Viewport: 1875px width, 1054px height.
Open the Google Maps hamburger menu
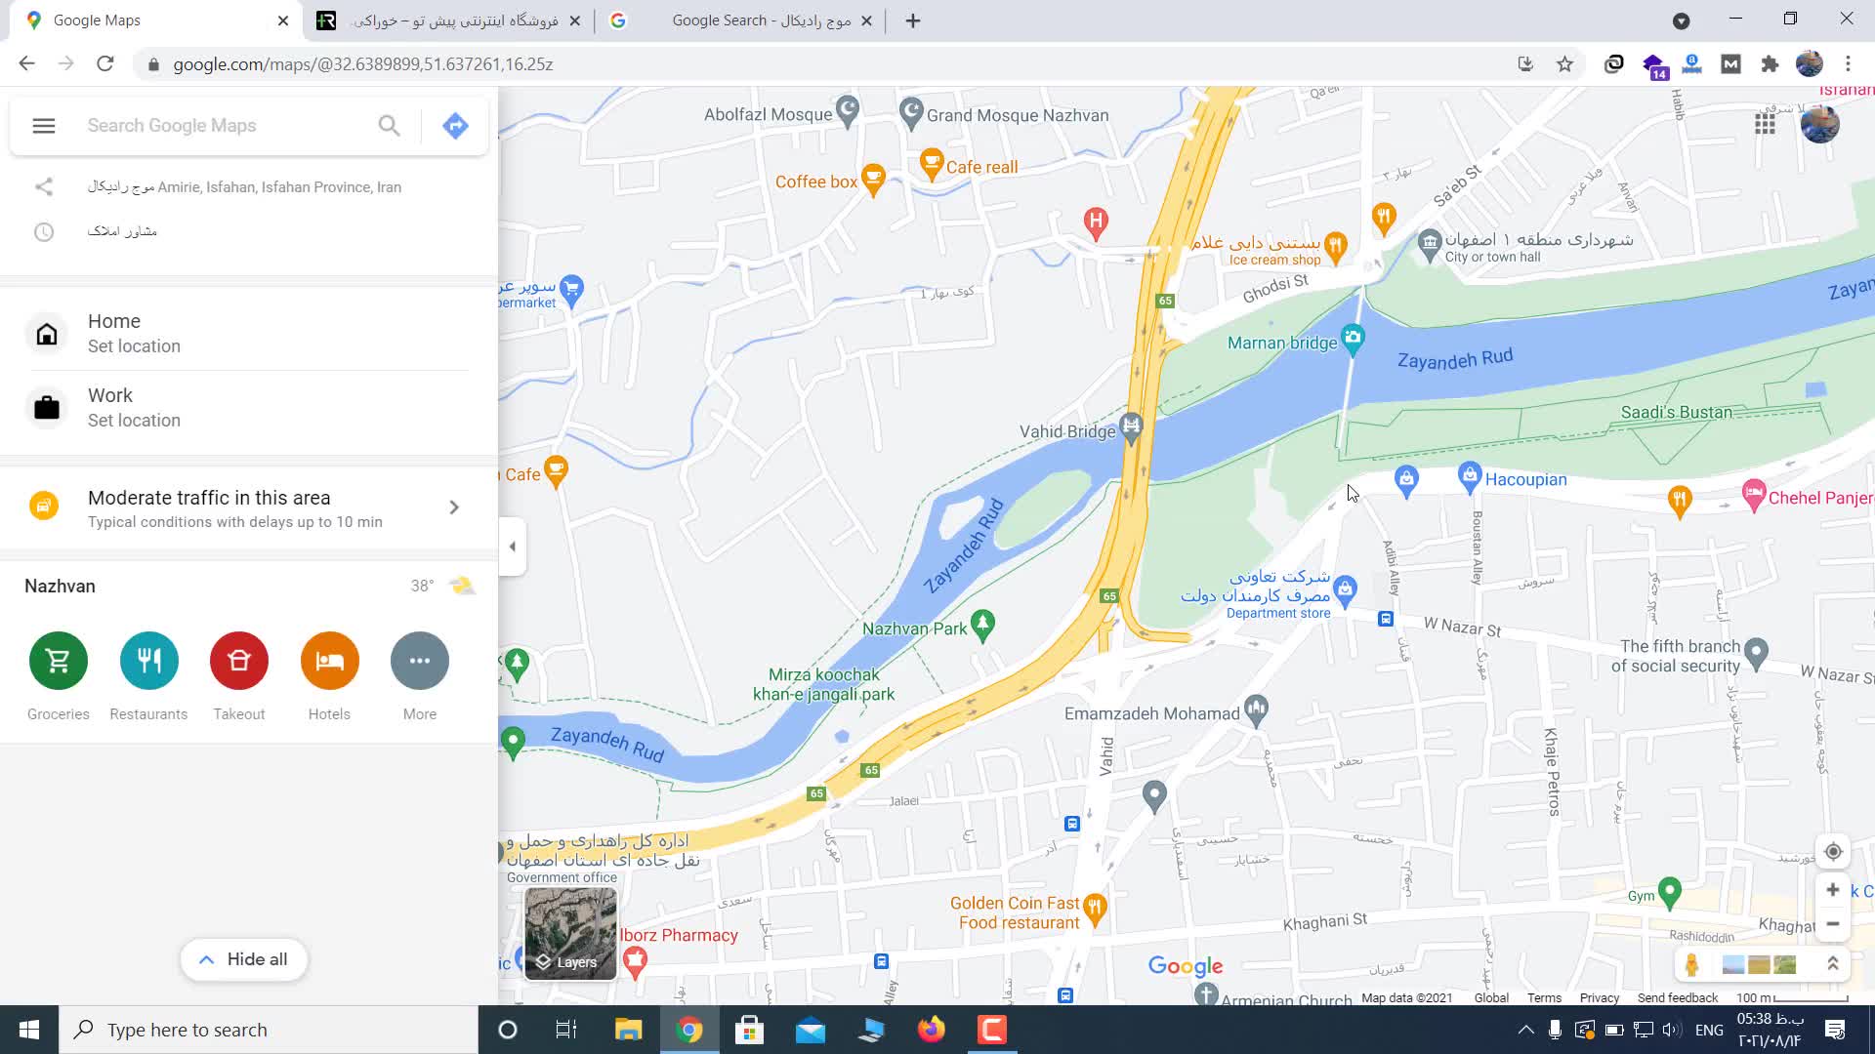pos(44,126)
